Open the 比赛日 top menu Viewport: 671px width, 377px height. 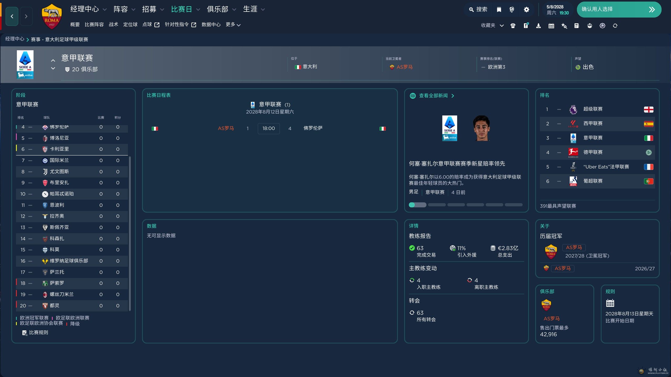pyautogui.click(x=181, y=9)
